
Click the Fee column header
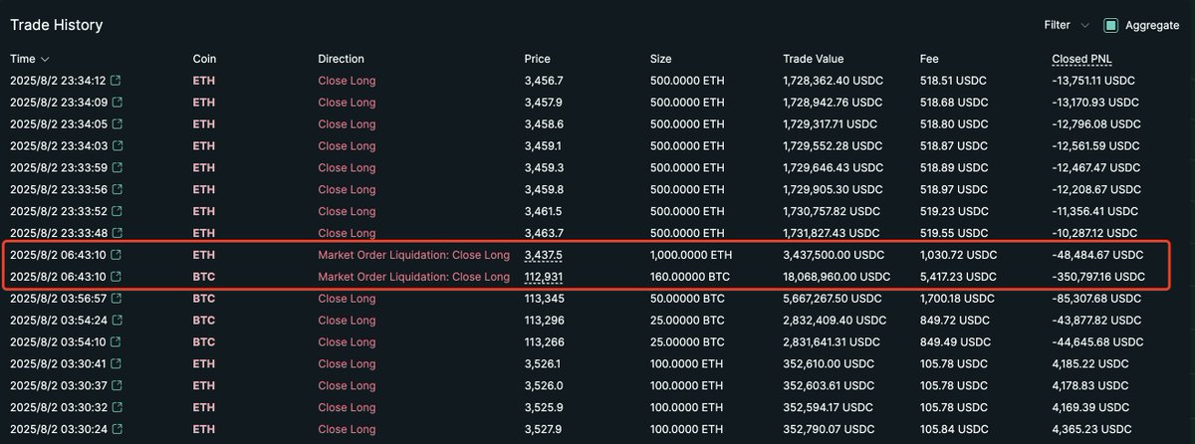tap(929, 59)
